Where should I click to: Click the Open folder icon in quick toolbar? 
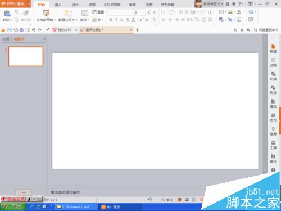coord(3,30)
